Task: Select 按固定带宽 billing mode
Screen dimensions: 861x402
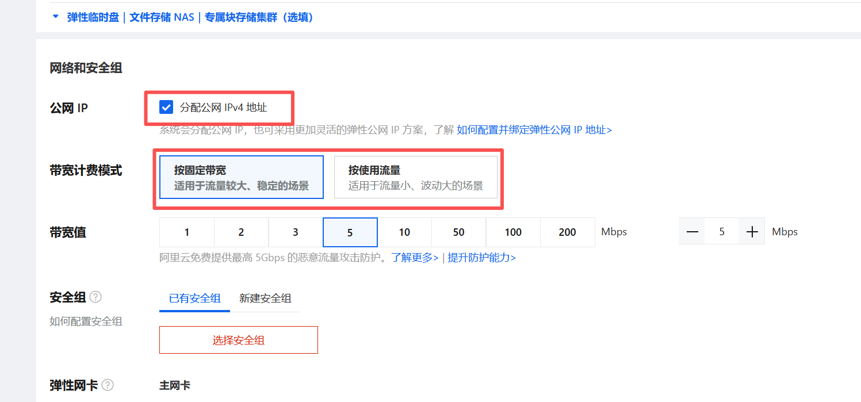Action: [x=242, y=177]
